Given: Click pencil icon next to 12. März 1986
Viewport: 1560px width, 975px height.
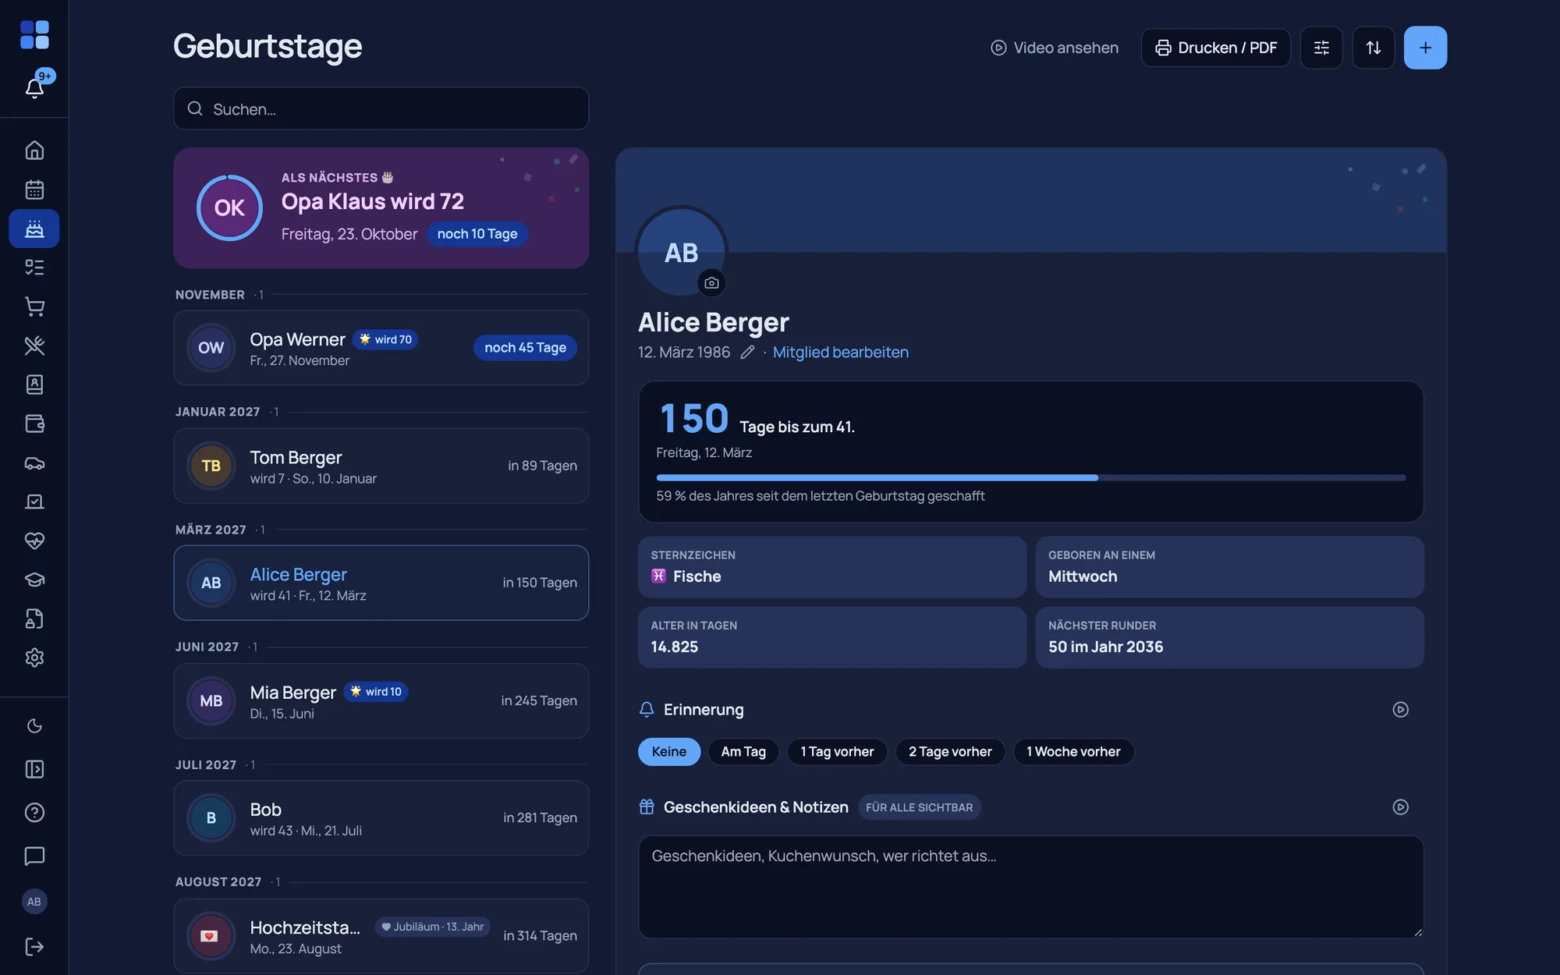Looking at the screenshot, I should [x=747, y=353].
